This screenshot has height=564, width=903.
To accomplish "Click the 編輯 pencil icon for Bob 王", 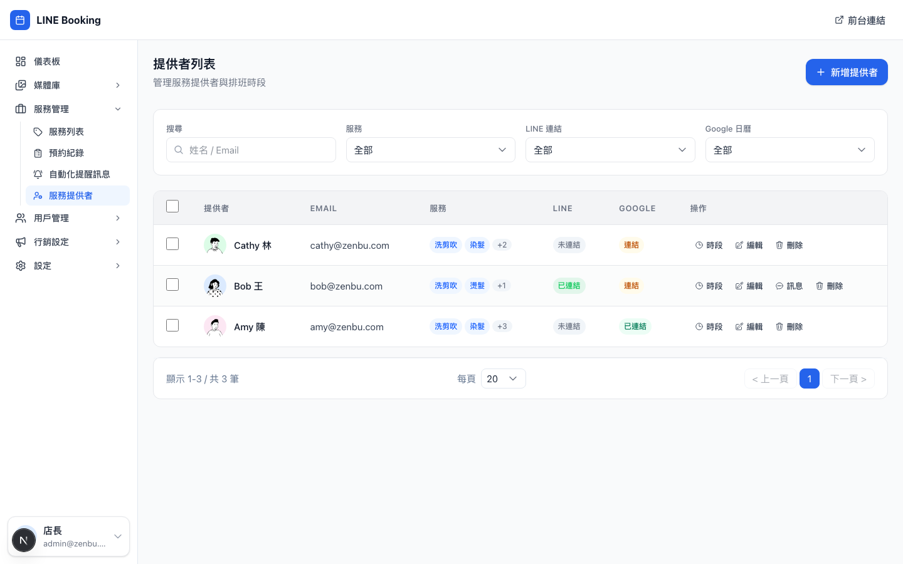I will pos(739,286).
